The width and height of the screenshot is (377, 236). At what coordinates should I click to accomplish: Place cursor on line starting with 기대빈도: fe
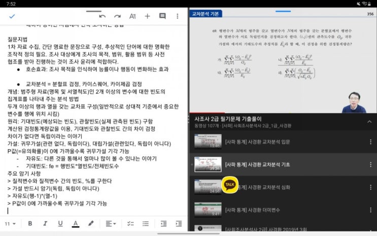click(73, 166)
